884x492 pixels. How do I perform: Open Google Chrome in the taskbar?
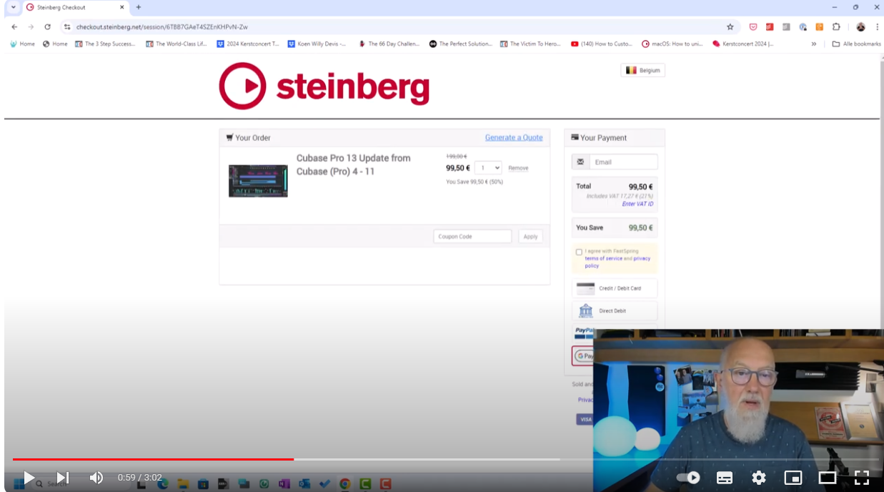point(345,483)
